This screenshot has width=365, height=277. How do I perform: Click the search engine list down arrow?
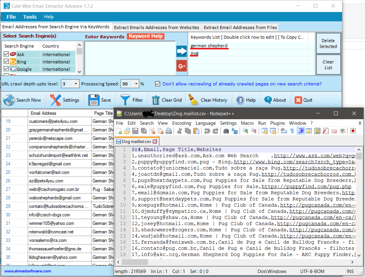tap(79, 72)
